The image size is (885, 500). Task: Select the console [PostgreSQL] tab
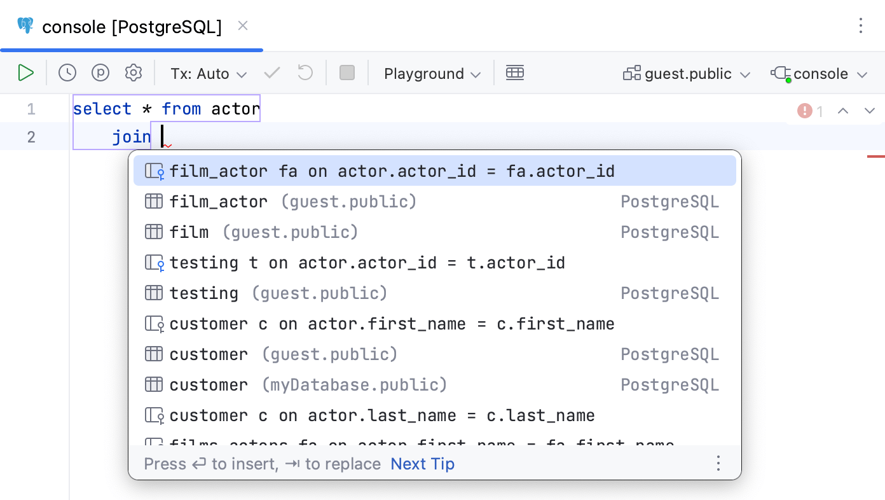tap(131, 27)
